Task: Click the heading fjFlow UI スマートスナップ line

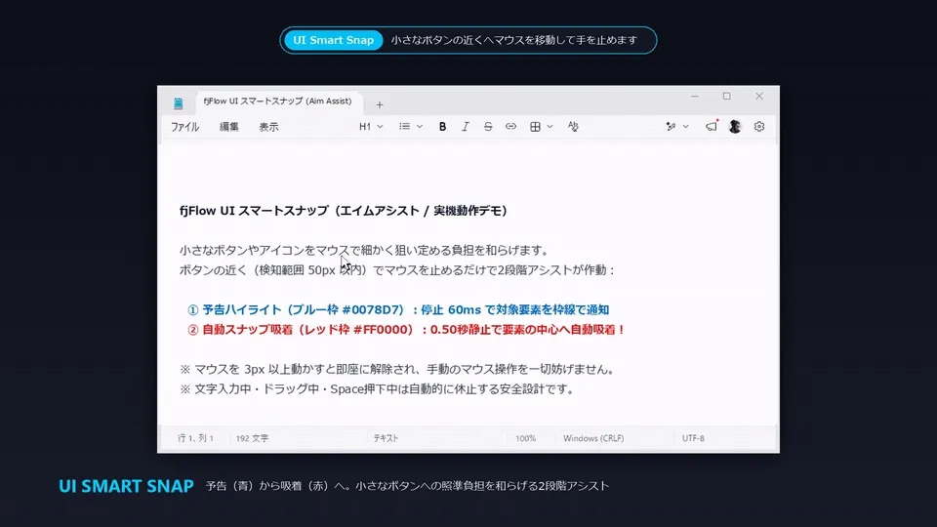Action: (x=344, y=211)
